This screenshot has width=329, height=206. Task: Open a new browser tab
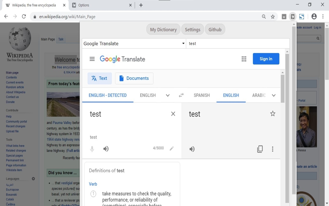(x=141, y=5)
